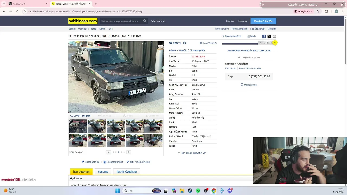Viewport: 347px width, 195px height.
Task: Click the sahibinden.com logo
Action: (x=83, y=21)
